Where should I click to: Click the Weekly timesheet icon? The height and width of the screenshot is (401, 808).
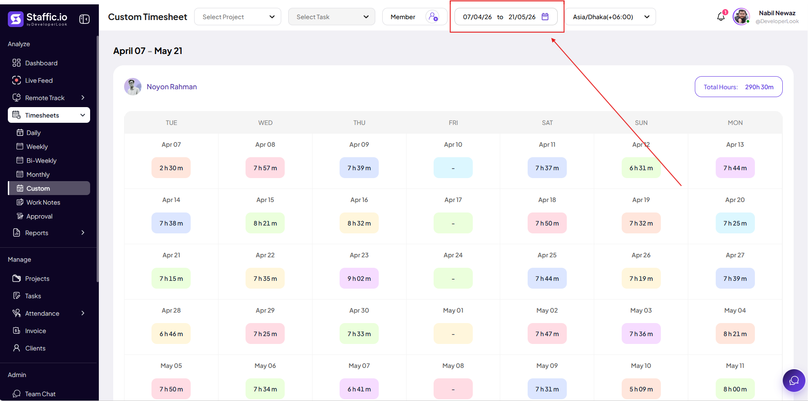(20, 146)
